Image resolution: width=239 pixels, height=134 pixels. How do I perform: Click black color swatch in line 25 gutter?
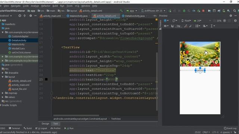(x=46, y=79)
